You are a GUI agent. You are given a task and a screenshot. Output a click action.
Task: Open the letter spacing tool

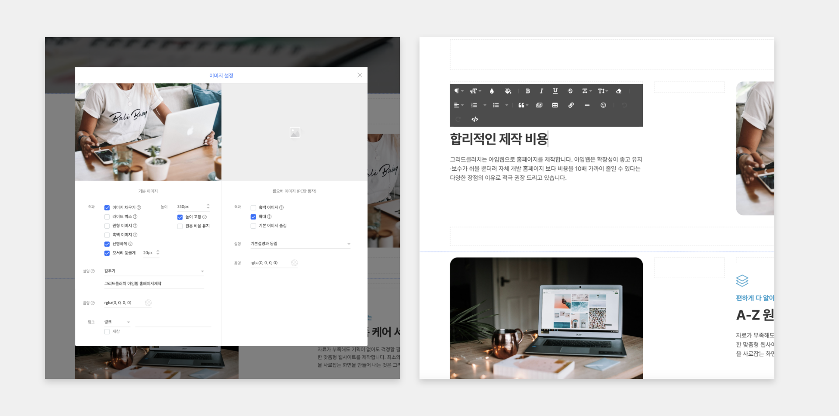coord(586,91)
